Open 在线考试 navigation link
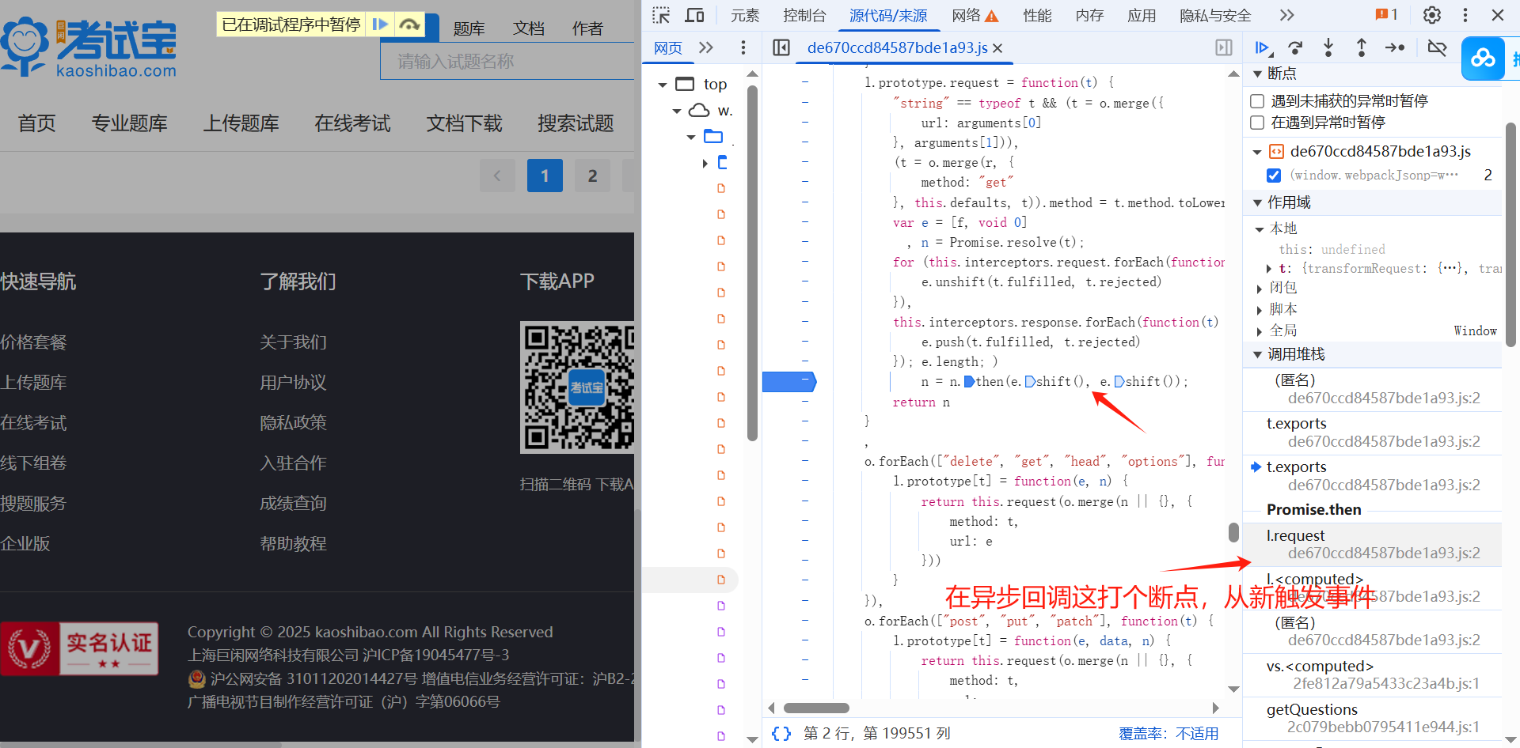 (x=352, y=123)
